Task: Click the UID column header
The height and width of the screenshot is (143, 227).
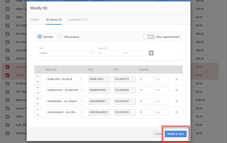Action: [116, 70]
